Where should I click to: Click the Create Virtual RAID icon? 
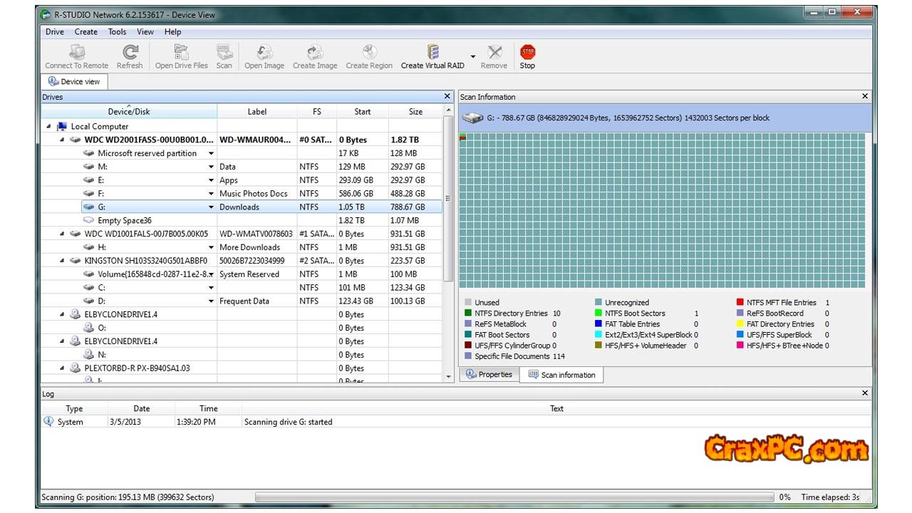coord(432,52)
